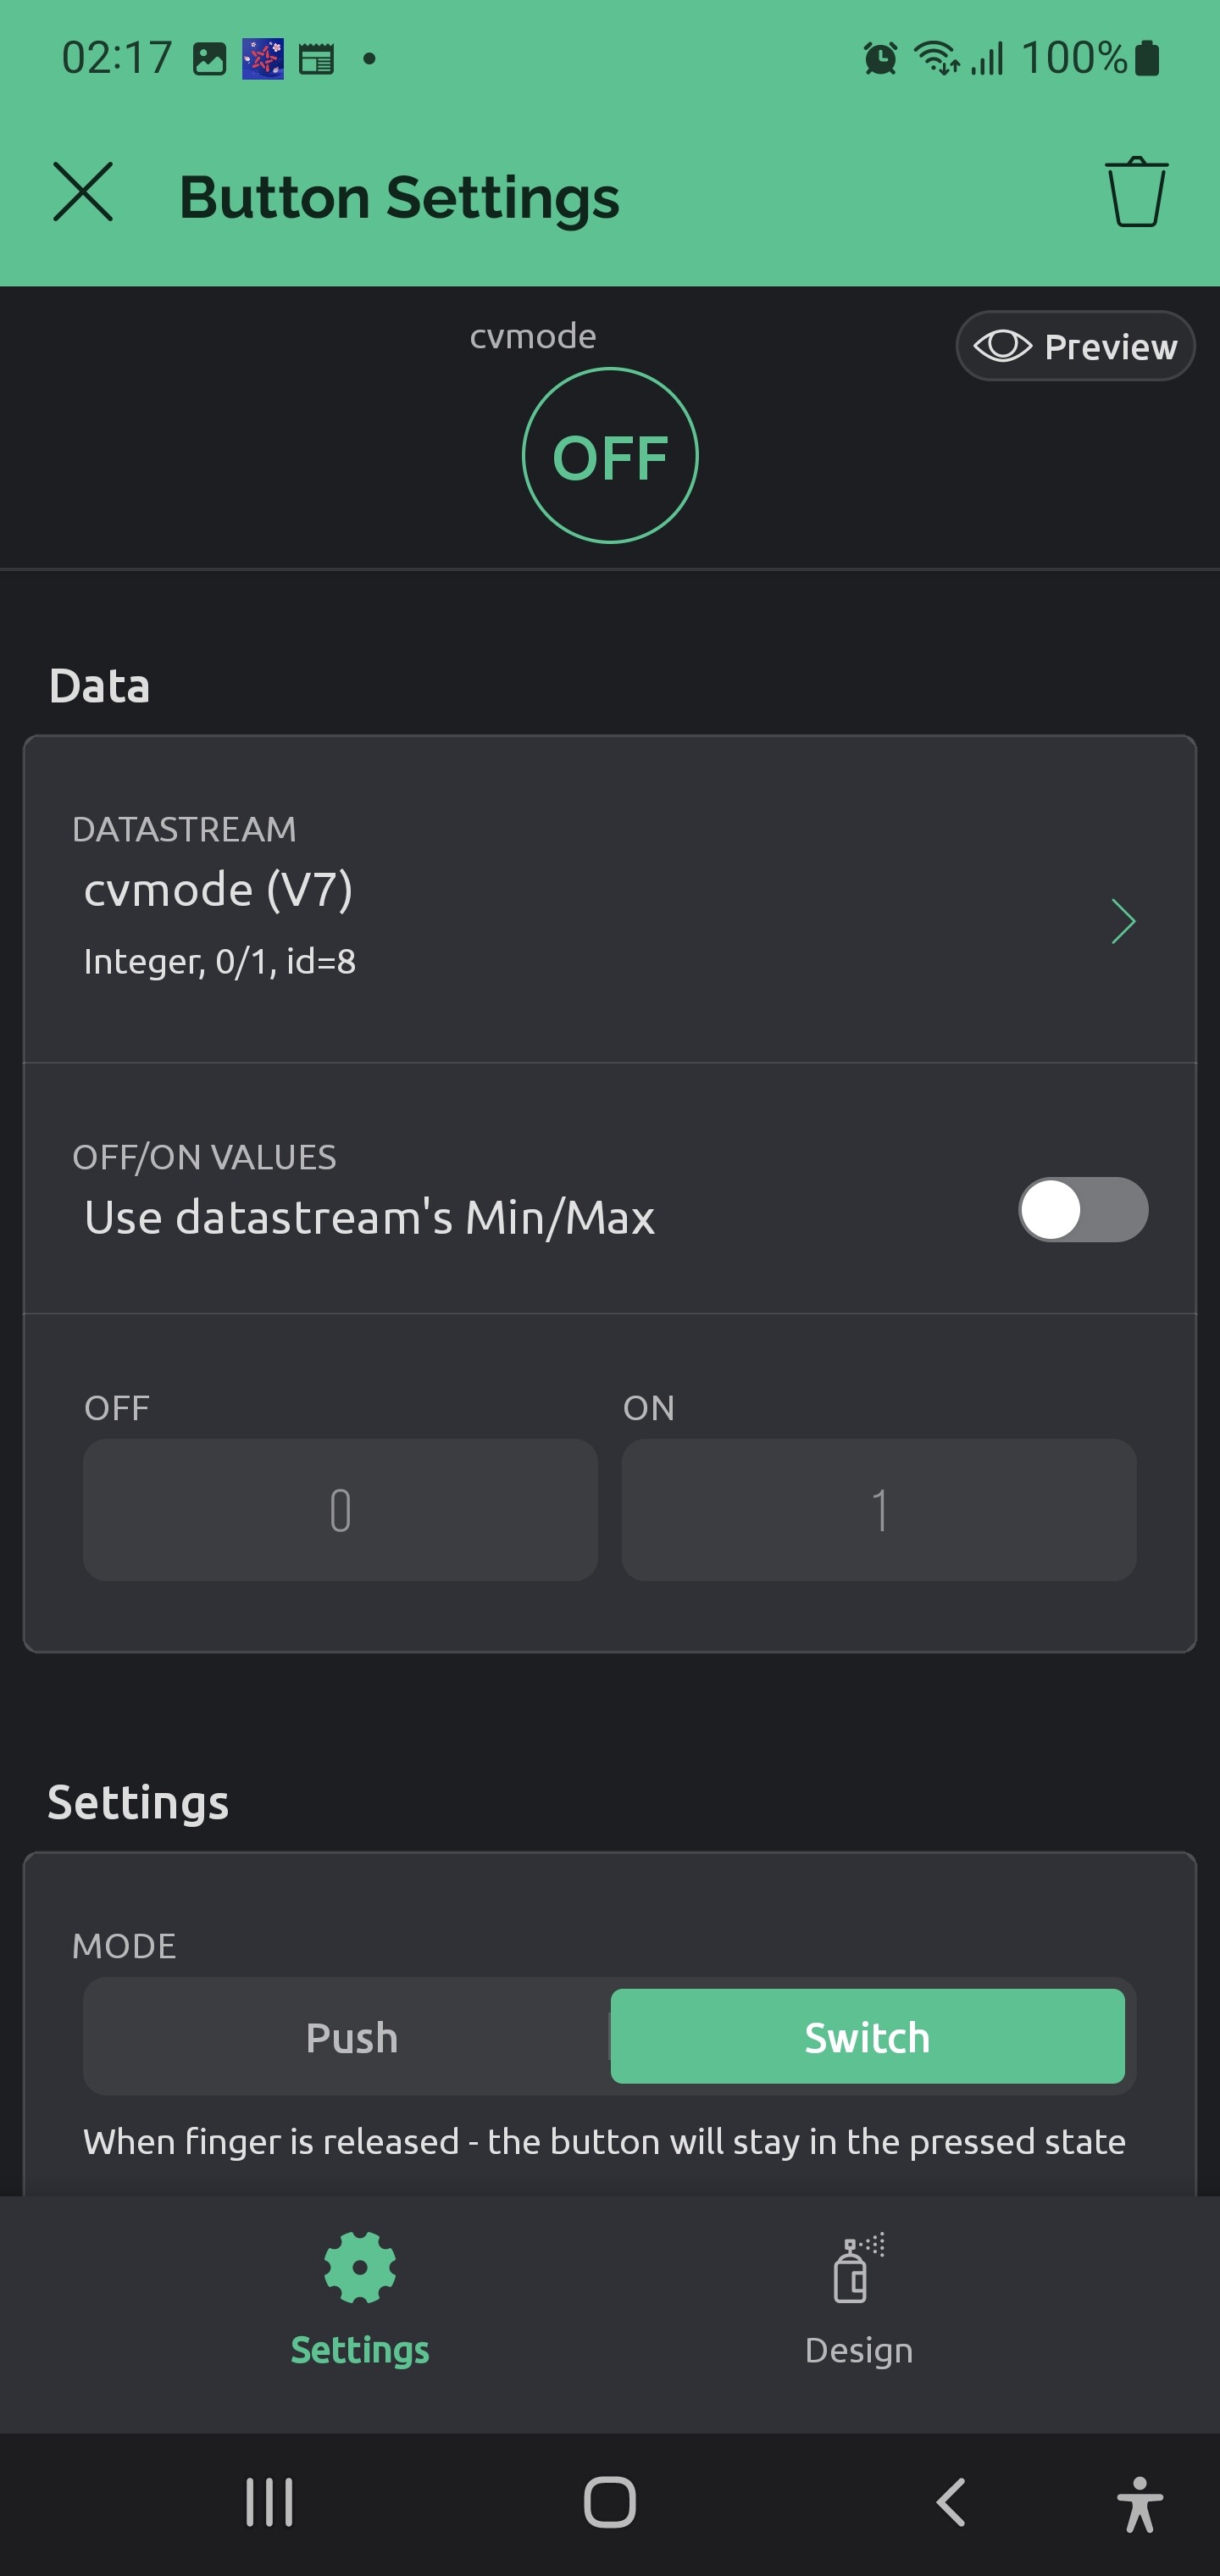The height and width of the screenshot is (2576, 1220).
Task: Open the cvmode (V7) datastream selector
Action: click(610, 900)
